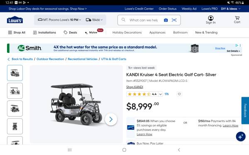
Task: Open the Shop All menu
Action: [17, 32]
